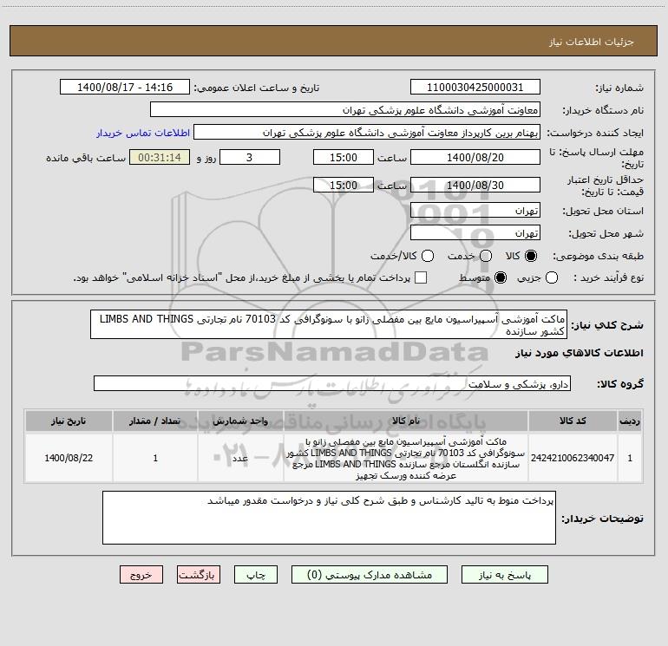Click the نام کالا column header

406,421
